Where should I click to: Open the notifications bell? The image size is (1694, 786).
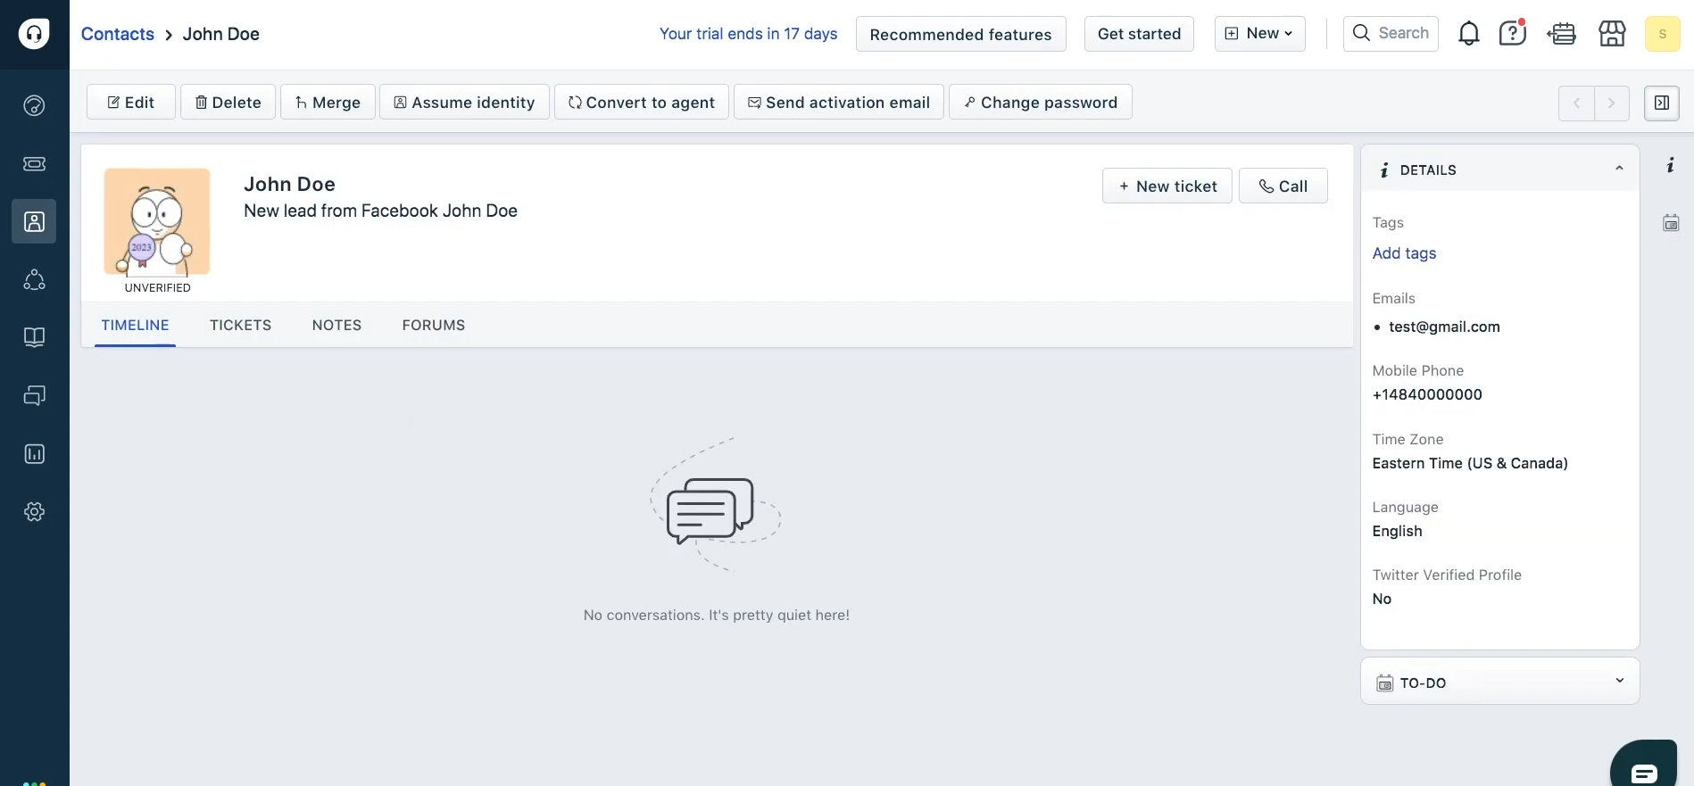point(1468,34)
